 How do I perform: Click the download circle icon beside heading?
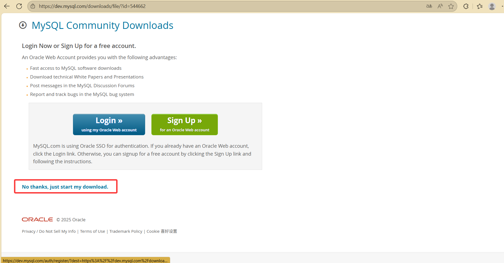coord(23,25)
